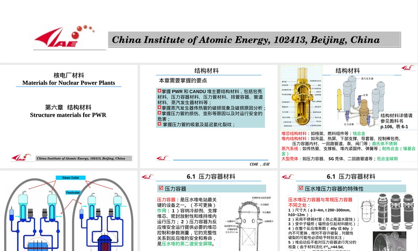Open the Steam Outlet reactor diagram slide
418x251 pixels.
pos(69,211)
